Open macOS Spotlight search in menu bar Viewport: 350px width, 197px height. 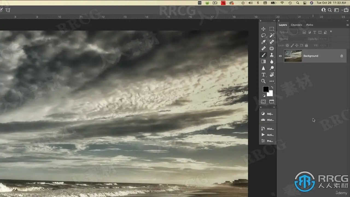click(297, 3)
